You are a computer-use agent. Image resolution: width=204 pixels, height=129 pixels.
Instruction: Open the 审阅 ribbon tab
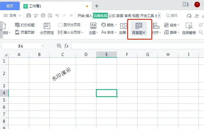(x=128, y=16)
